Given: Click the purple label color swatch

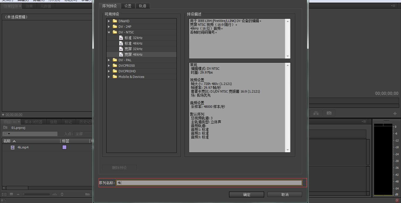Looking at the screenshot, I should tap(64, 147).
